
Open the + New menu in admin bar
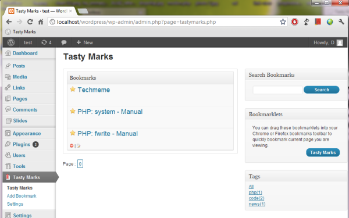pyautogui.click(x=85, y=42)
